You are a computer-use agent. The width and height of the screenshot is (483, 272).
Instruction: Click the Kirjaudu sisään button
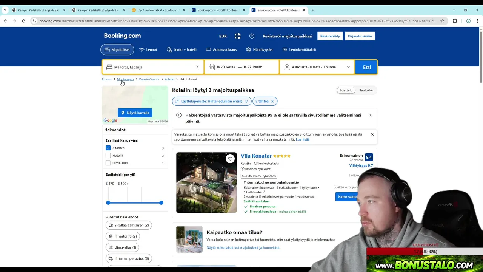tap(360, 36)
